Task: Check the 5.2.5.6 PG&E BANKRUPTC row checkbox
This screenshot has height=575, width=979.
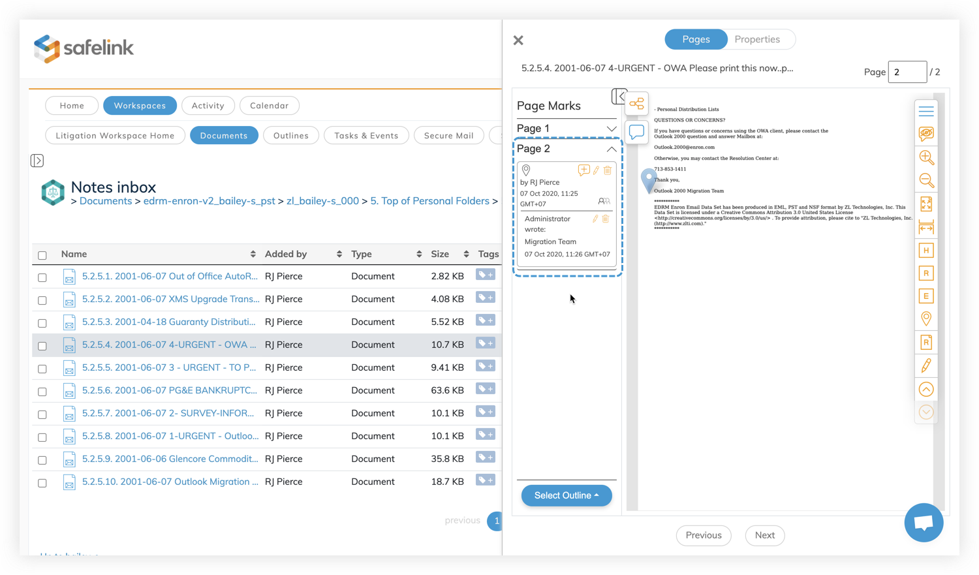Action: [x=42, y=392]
